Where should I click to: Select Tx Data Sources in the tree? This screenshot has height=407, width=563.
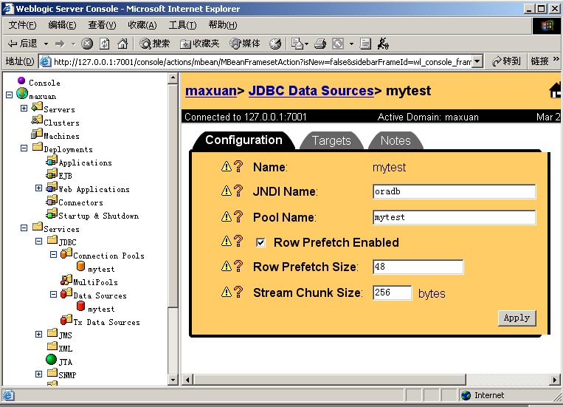tap(106, 322)
